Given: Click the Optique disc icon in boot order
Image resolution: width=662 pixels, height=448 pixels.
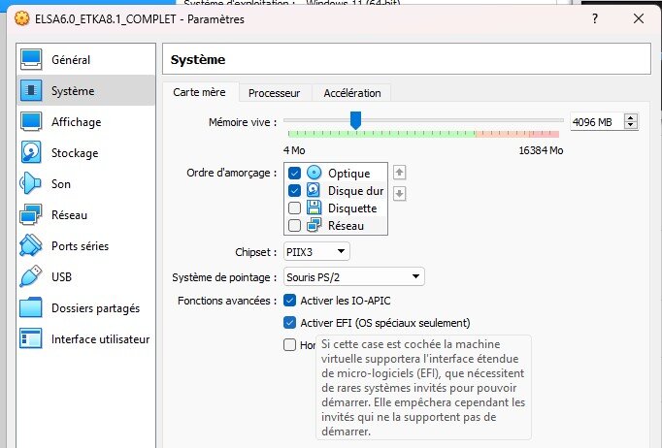Looking at the screenshot, I should 314,173.
